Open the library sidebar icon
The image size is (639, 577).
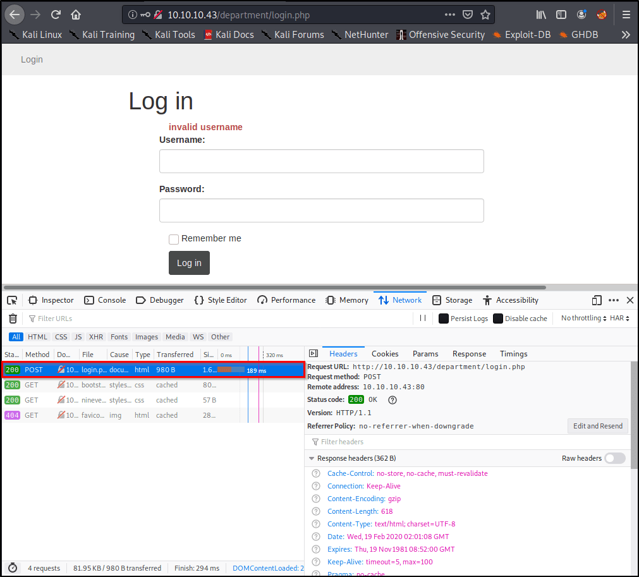pyautogui.click(x=542, y=14)
